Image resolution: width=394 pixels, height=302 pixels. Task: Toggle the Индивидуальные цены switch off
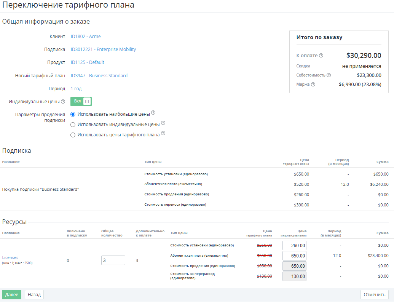[x=81, y=101]
